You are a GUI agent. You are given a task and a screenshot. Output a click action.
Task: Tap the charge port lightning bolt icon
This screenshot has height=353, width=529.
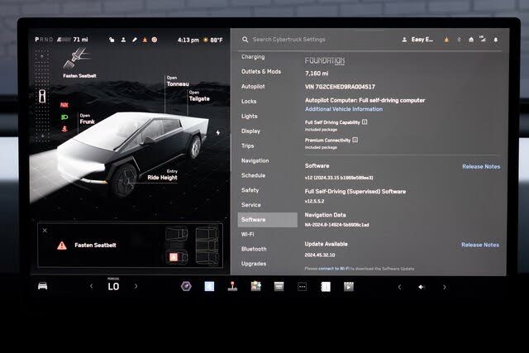pos(218,132)
